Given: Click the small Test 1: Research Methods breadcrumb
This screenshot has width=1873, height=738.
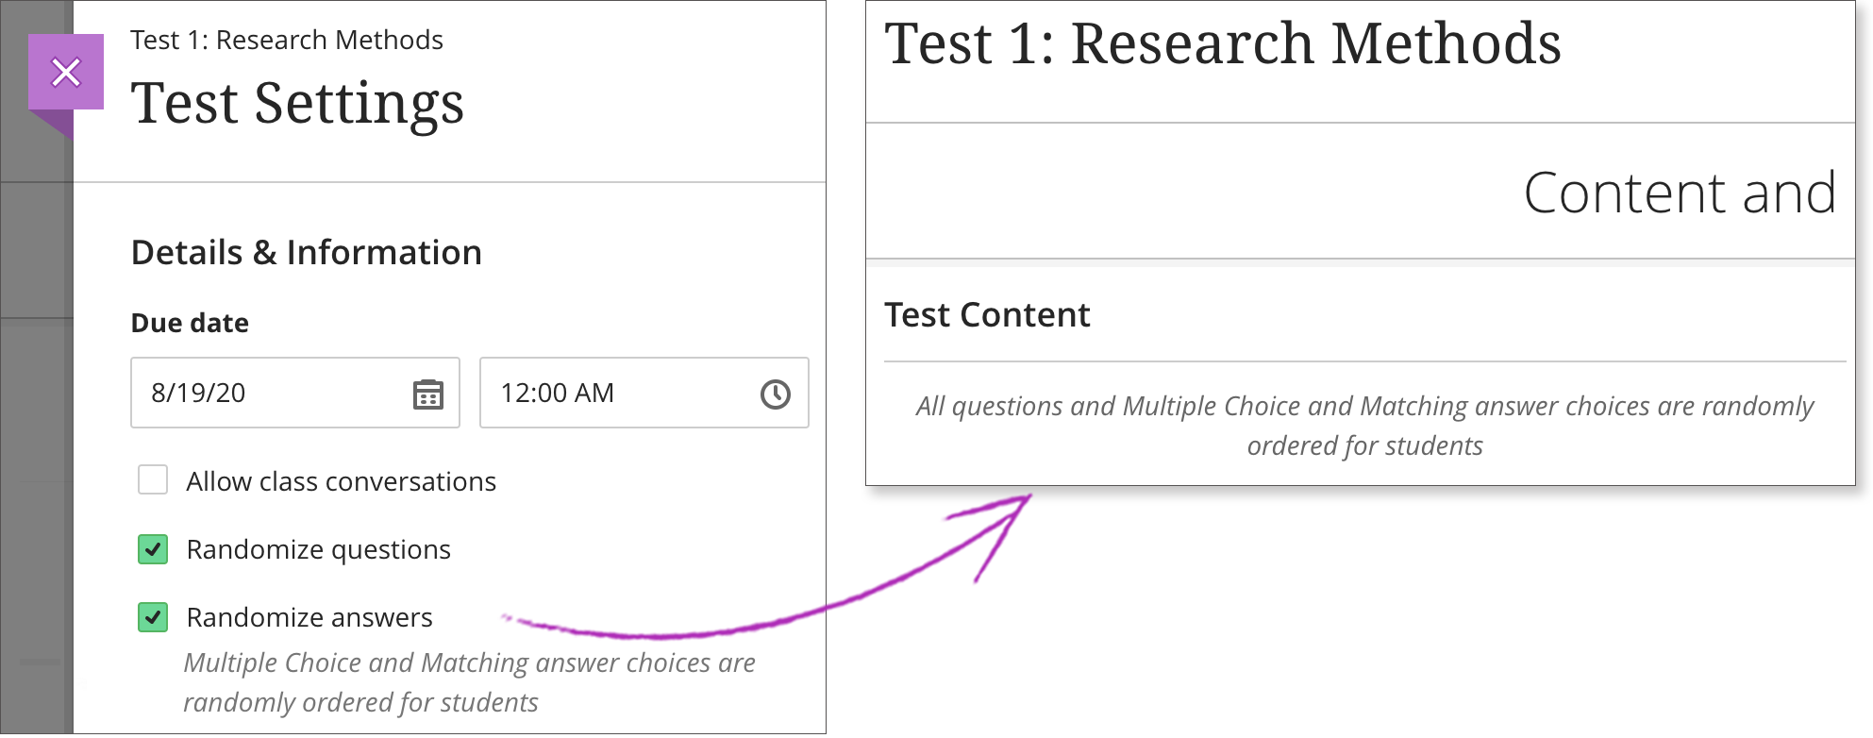Looking at the screenshot, I should point(287,40).
